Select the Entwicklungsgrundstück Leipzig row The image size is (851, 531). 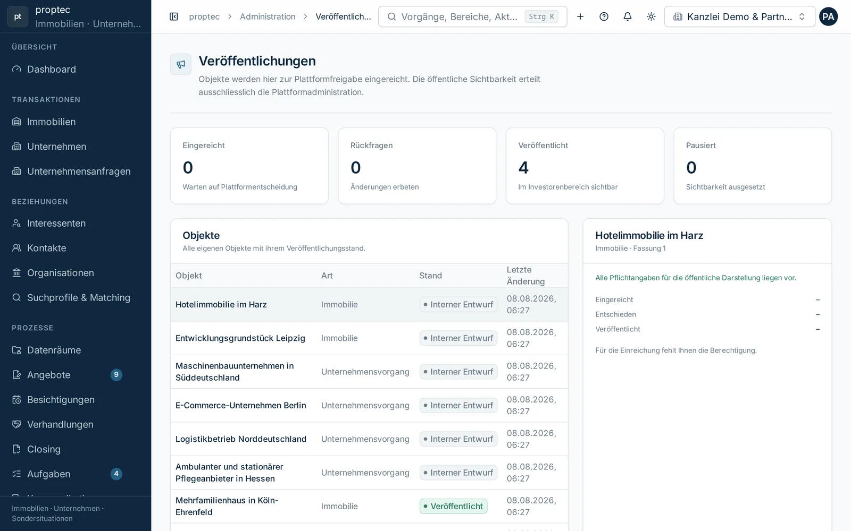[369, 338]
